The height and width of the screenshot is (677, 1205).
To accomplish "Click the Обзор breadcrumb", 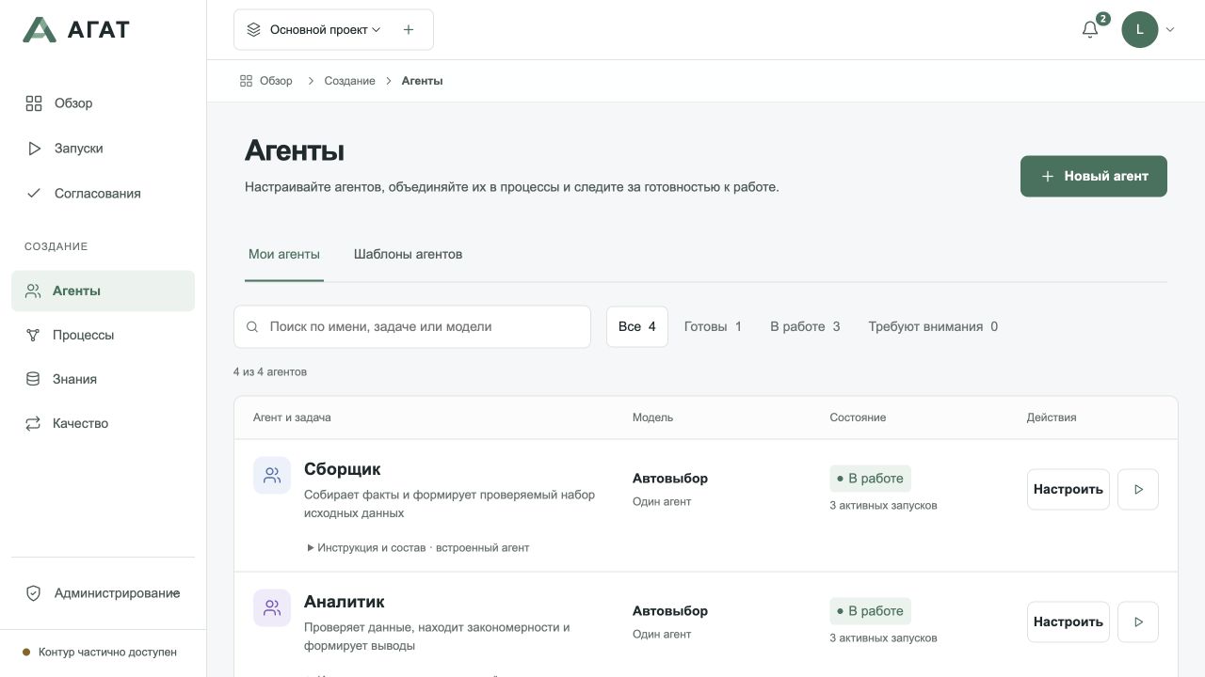I will coord(266,81).
